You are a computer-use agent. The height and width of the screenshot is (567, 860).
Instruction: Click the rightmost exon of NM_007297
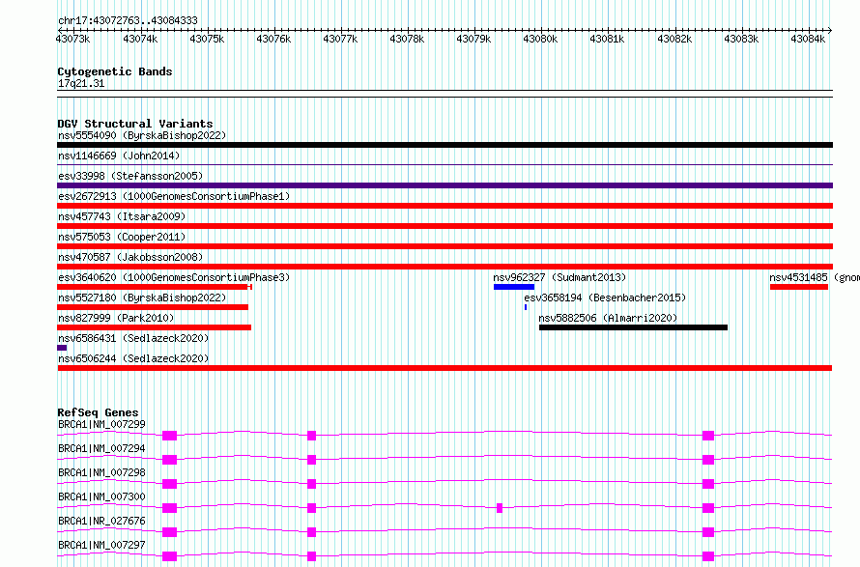pyautogui.click(x=708, y=556)
